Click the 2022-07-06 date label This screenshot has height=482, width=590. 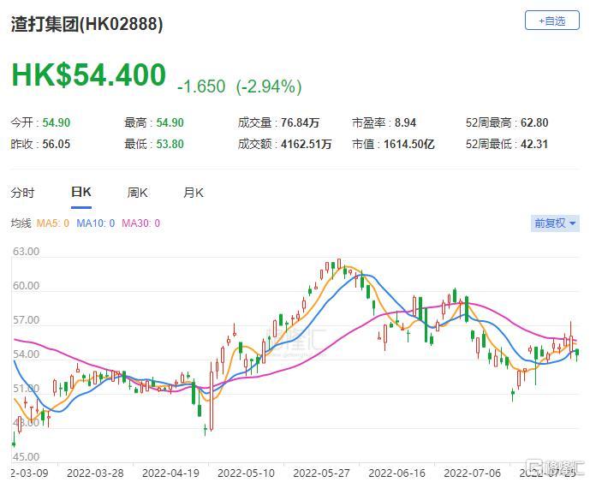(x=472, y=473)
